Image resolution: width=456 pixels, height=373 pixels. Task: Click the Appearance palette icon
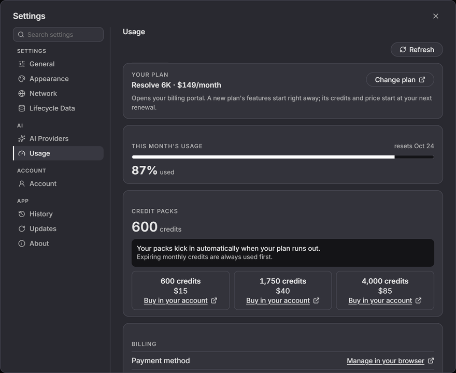(x=22, y=79)
